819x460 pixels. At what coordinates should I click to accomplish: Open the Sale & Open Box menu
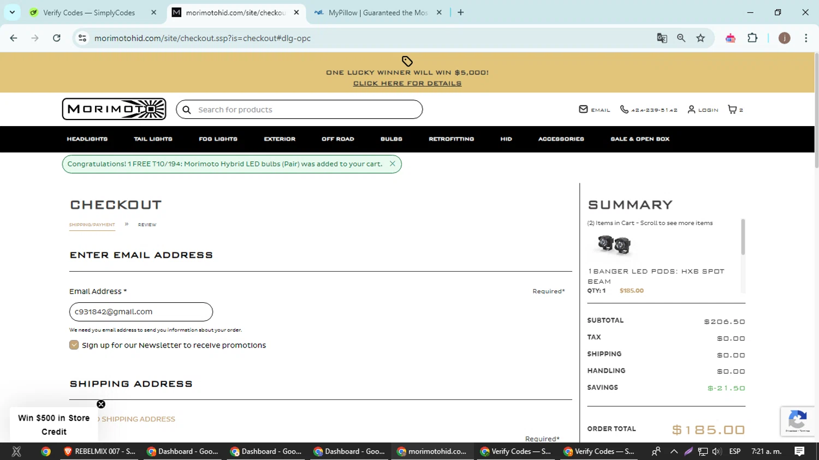tap(640, 139)
